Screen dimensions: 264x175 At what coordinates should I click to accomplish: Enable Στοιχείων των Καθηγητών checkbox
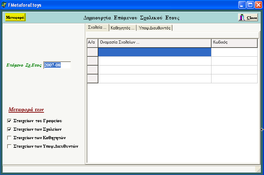click(9, 138)
